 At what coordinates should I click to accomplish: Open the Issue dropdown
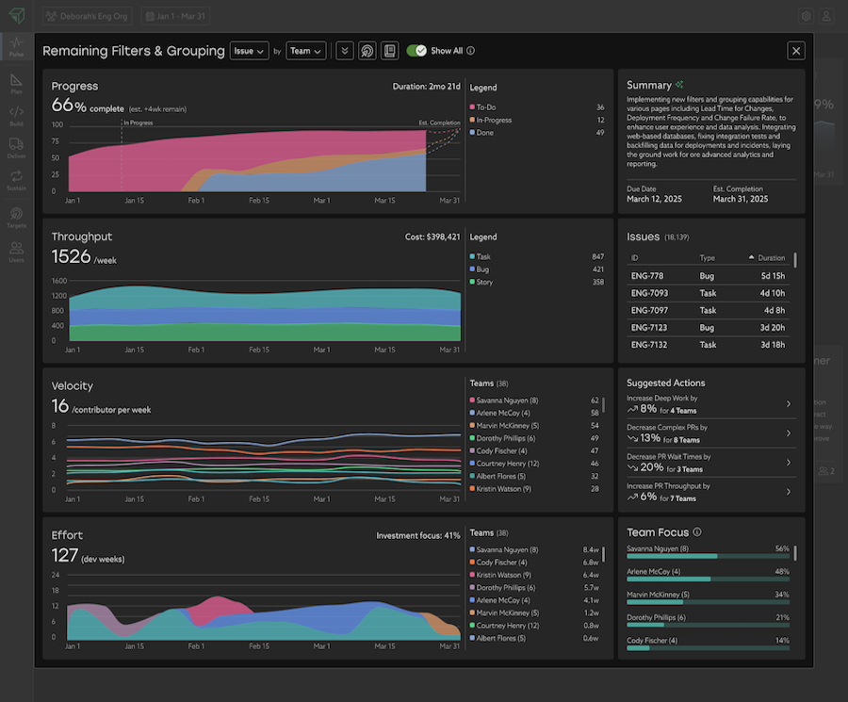[249, 51]
